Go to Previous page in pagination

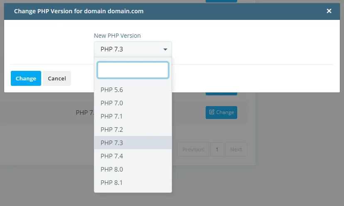[x=193, y=149]
